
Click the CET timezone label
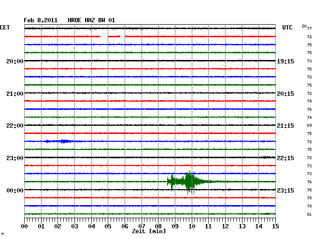coord(5,28)
